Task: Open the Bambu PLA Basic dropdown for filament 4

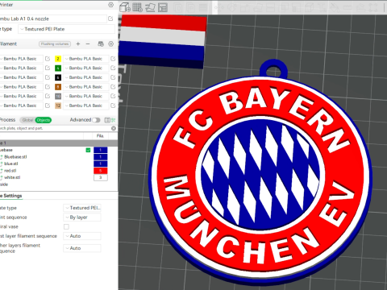Action: pyautogui.click(x=86, y=68)
